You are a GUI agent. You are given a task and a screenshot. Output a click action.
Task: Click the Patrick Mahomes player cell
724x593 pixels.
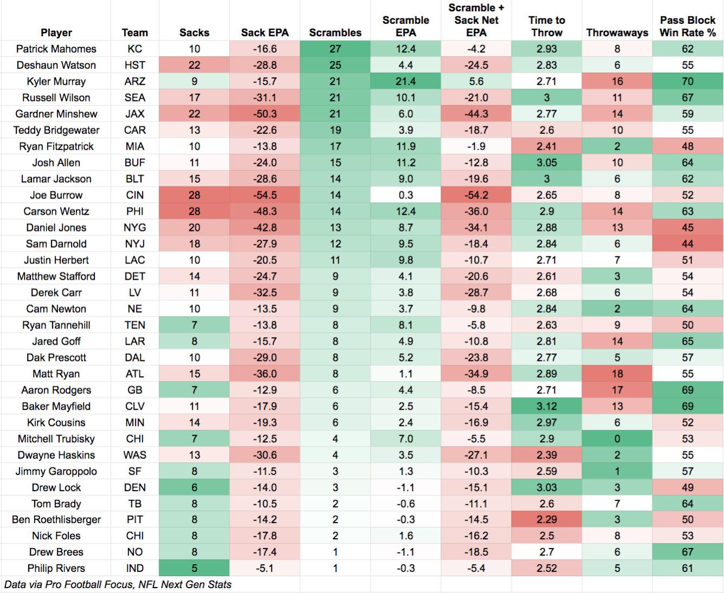click(x=56, y=49)
